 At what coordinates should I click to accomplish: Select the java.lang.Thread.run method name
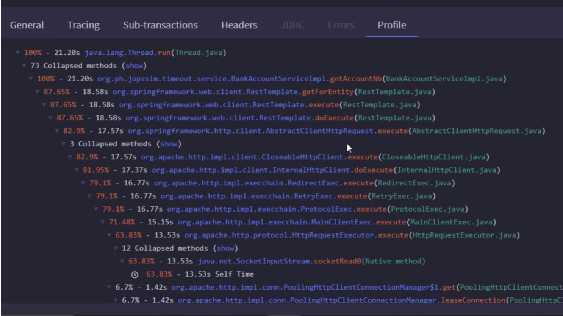point(127,53)
